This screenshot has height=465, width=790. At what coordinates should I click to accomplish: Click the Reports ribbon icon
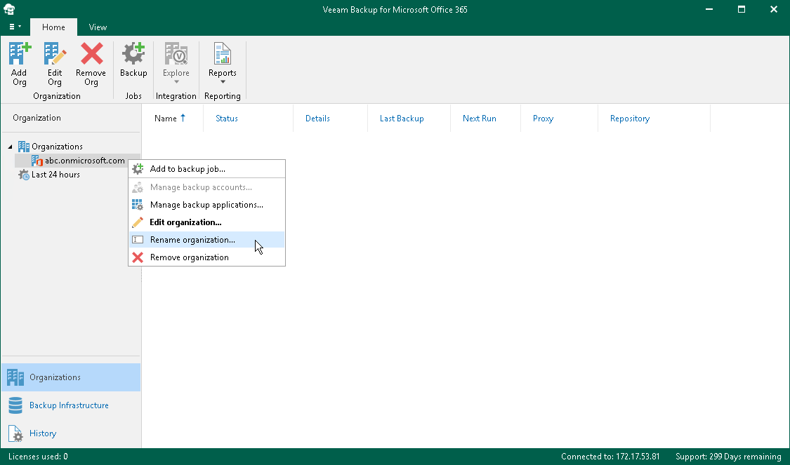222,54
